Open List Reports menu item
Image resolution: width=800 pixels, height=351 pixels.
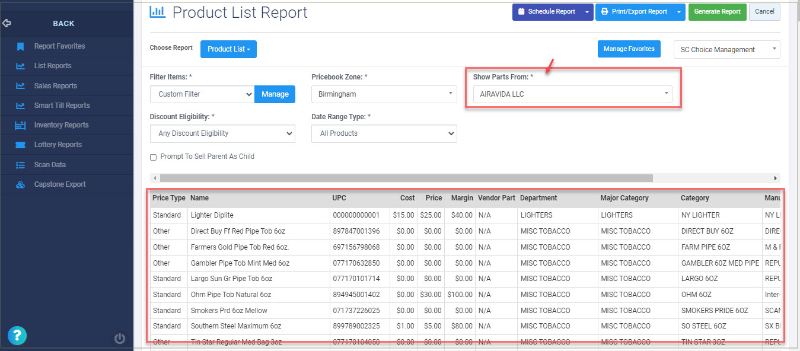pyautogui.click(x=53, y=66)
